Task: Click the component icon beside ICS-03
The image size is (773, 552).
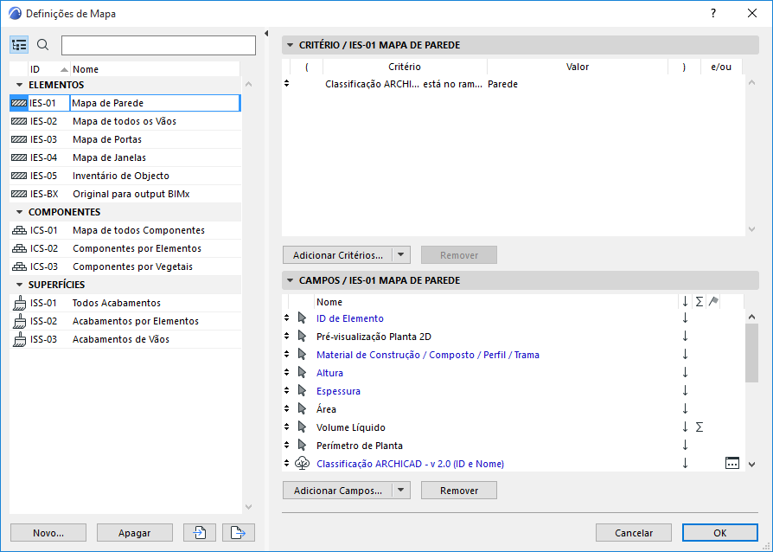Action: point(19,266)
